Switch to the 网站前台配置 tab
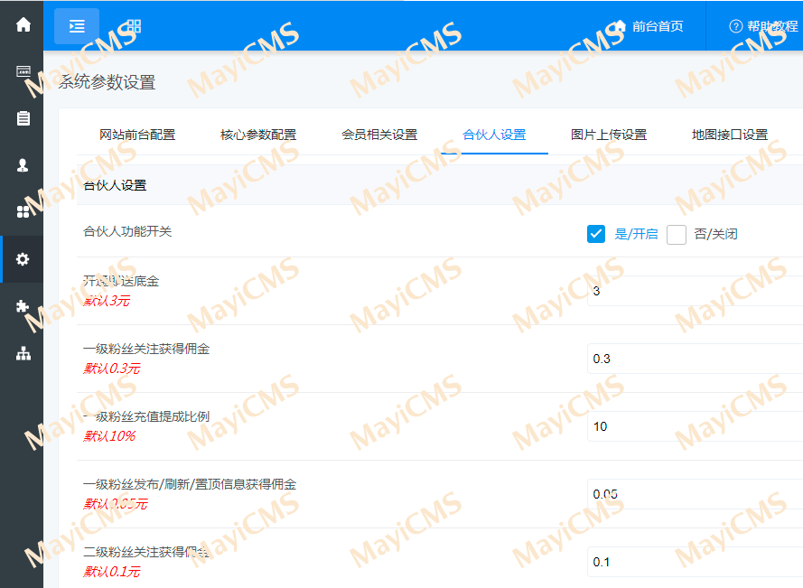 (137, 135)
